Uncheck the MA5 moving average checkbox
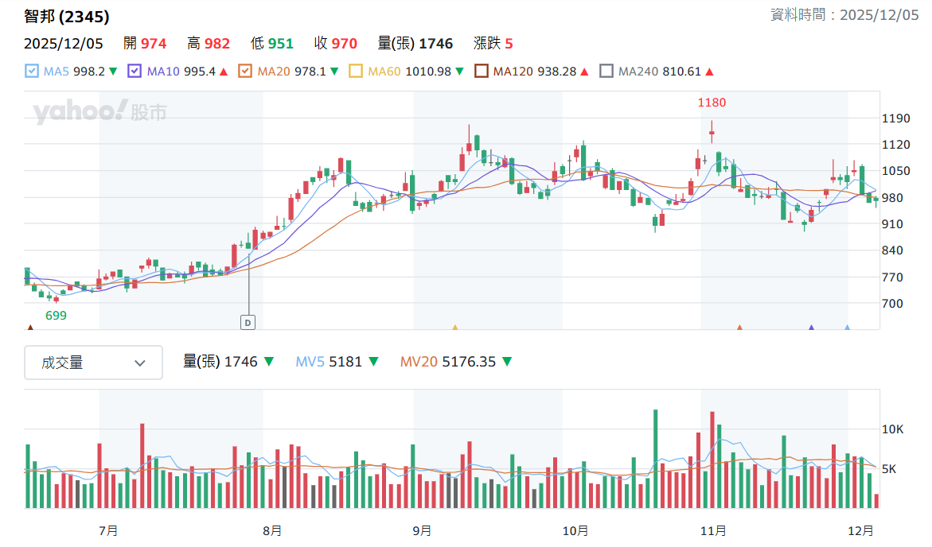This screenshot has width=932, height=547. (32, 71)
